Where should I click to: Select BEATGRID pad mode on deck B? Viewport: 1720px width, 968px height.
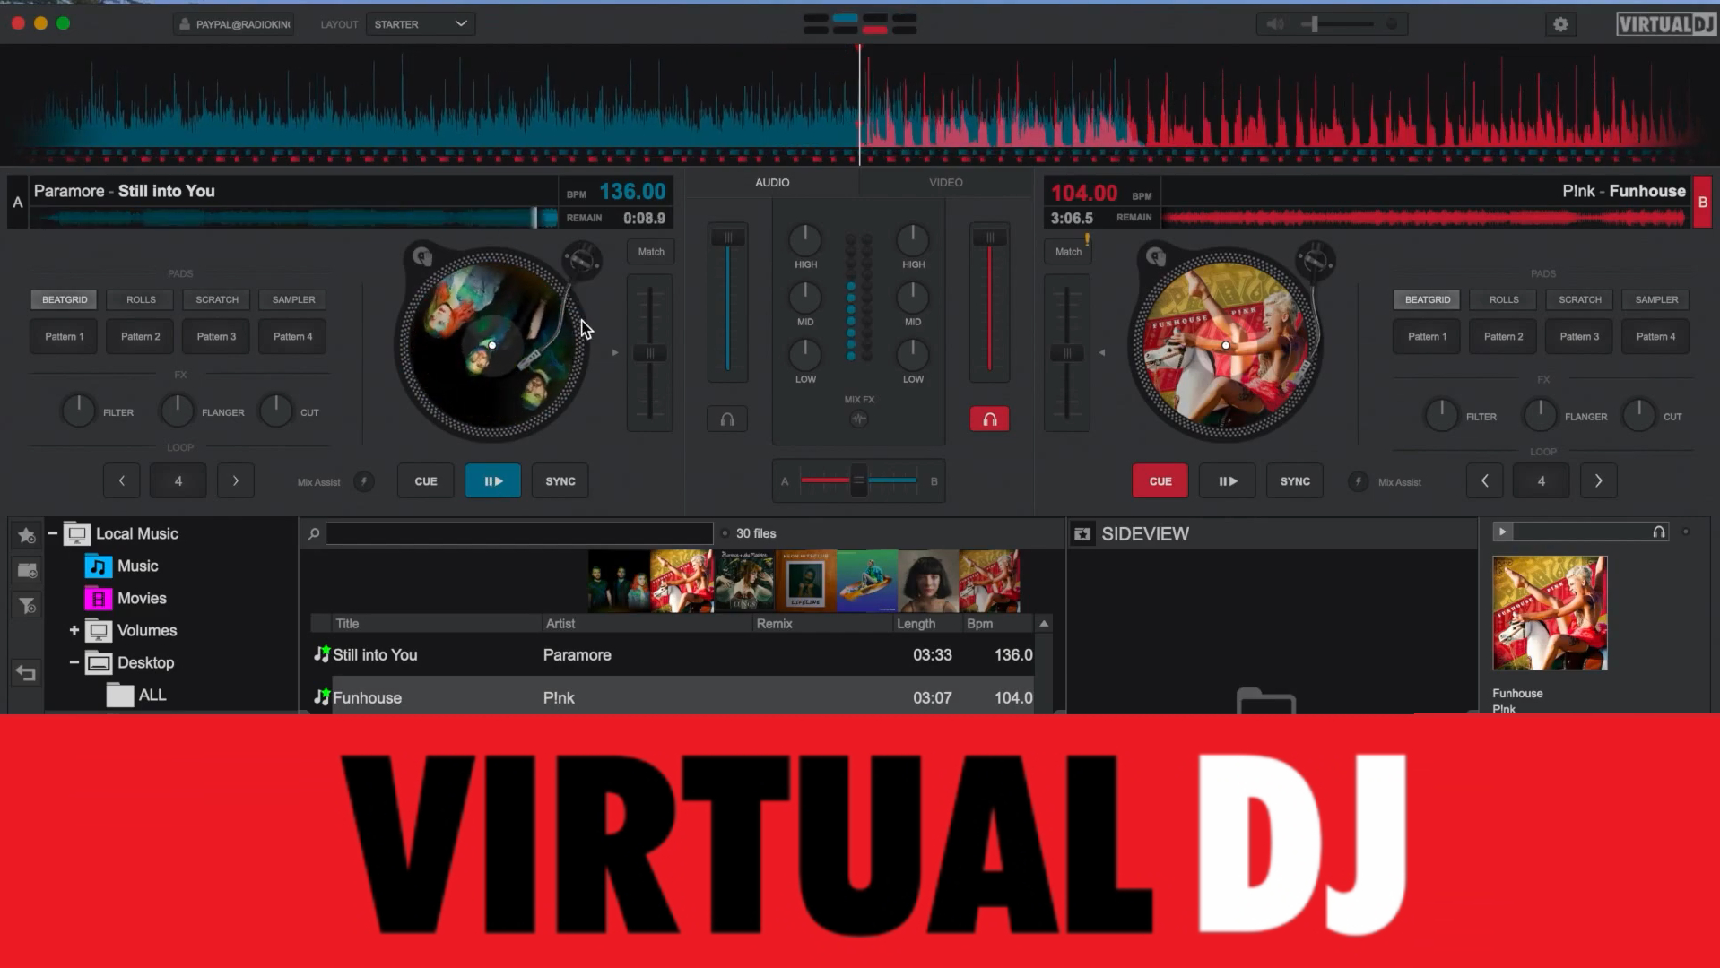pos(1428,299)
